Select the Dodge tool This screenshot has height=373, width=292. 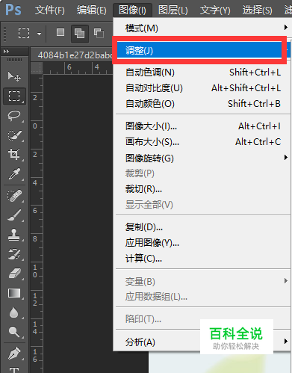14,332
